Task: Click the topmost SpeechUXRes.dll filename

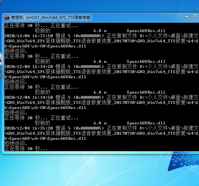Action: pos(146,31)
